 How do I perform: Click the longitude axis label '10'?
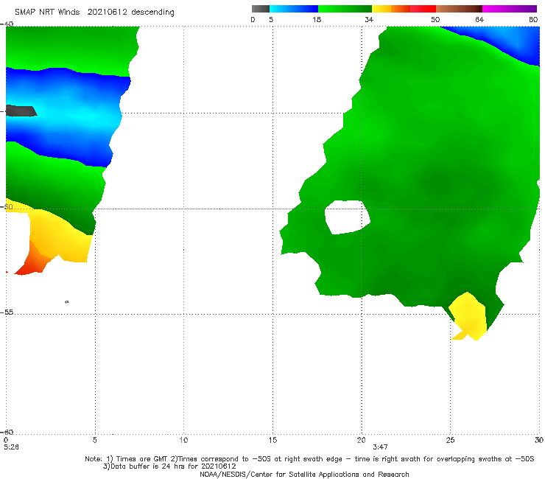tap(183, 440)
